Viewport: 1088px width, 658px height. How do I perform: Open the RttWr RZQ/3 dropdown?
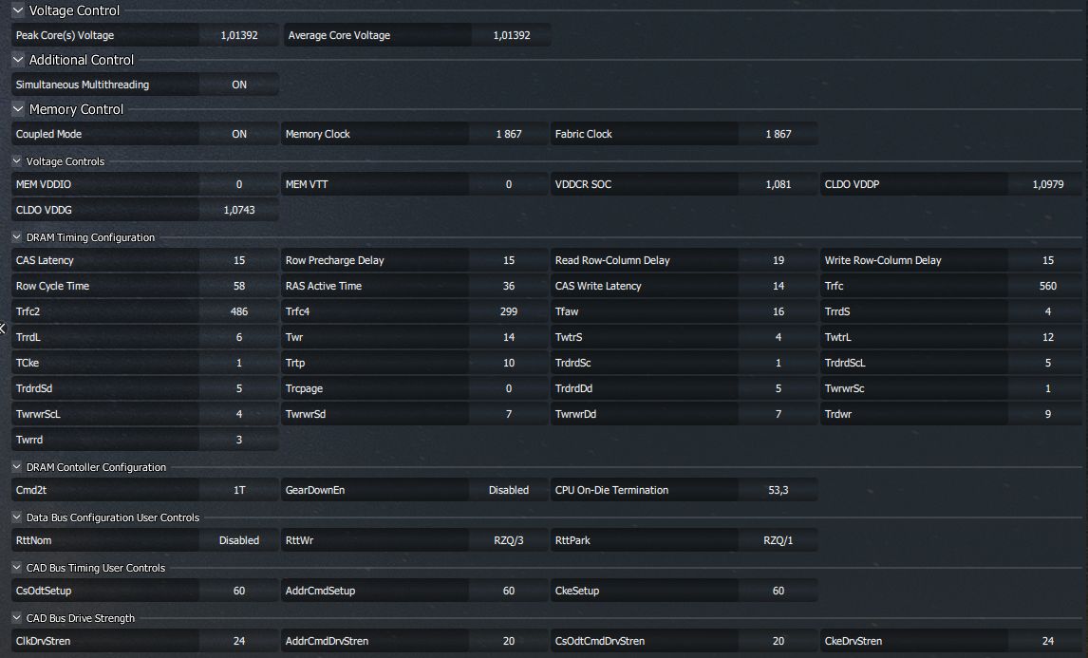tap(508, 540)
